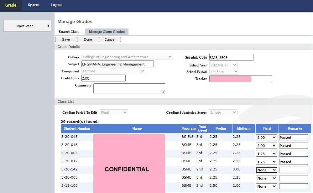Viewport: 313px width, 193px height.
Task: Open Final grade dropdown for student 3-18-100
Action: pos(266,186)
